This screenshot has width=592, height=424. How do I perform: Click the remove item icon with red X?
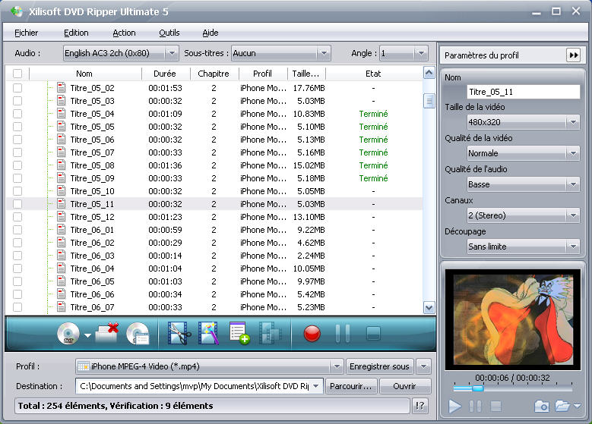point(107,333)
